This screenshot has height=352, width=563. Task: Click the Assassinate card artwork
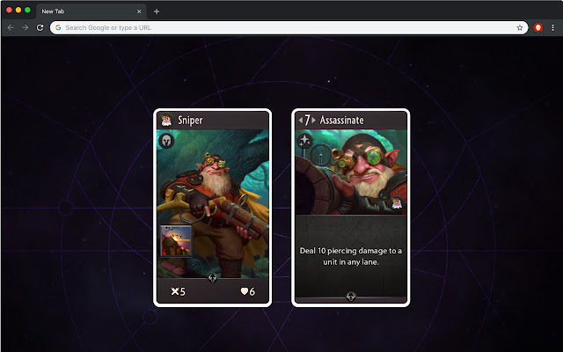(351, 172)
